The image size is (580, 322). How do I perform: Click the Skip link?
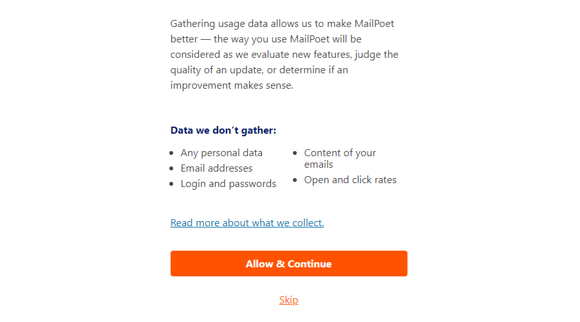pyautogui.click(x=288, y=300)
